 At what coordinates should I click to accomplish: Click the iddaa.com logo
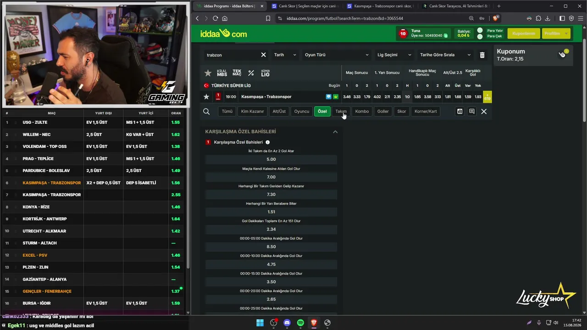(224, 33)
